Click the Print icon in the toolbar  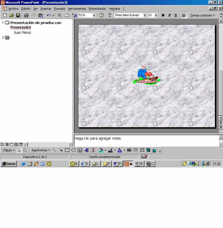pyautogui.click(x=26, y=15)
